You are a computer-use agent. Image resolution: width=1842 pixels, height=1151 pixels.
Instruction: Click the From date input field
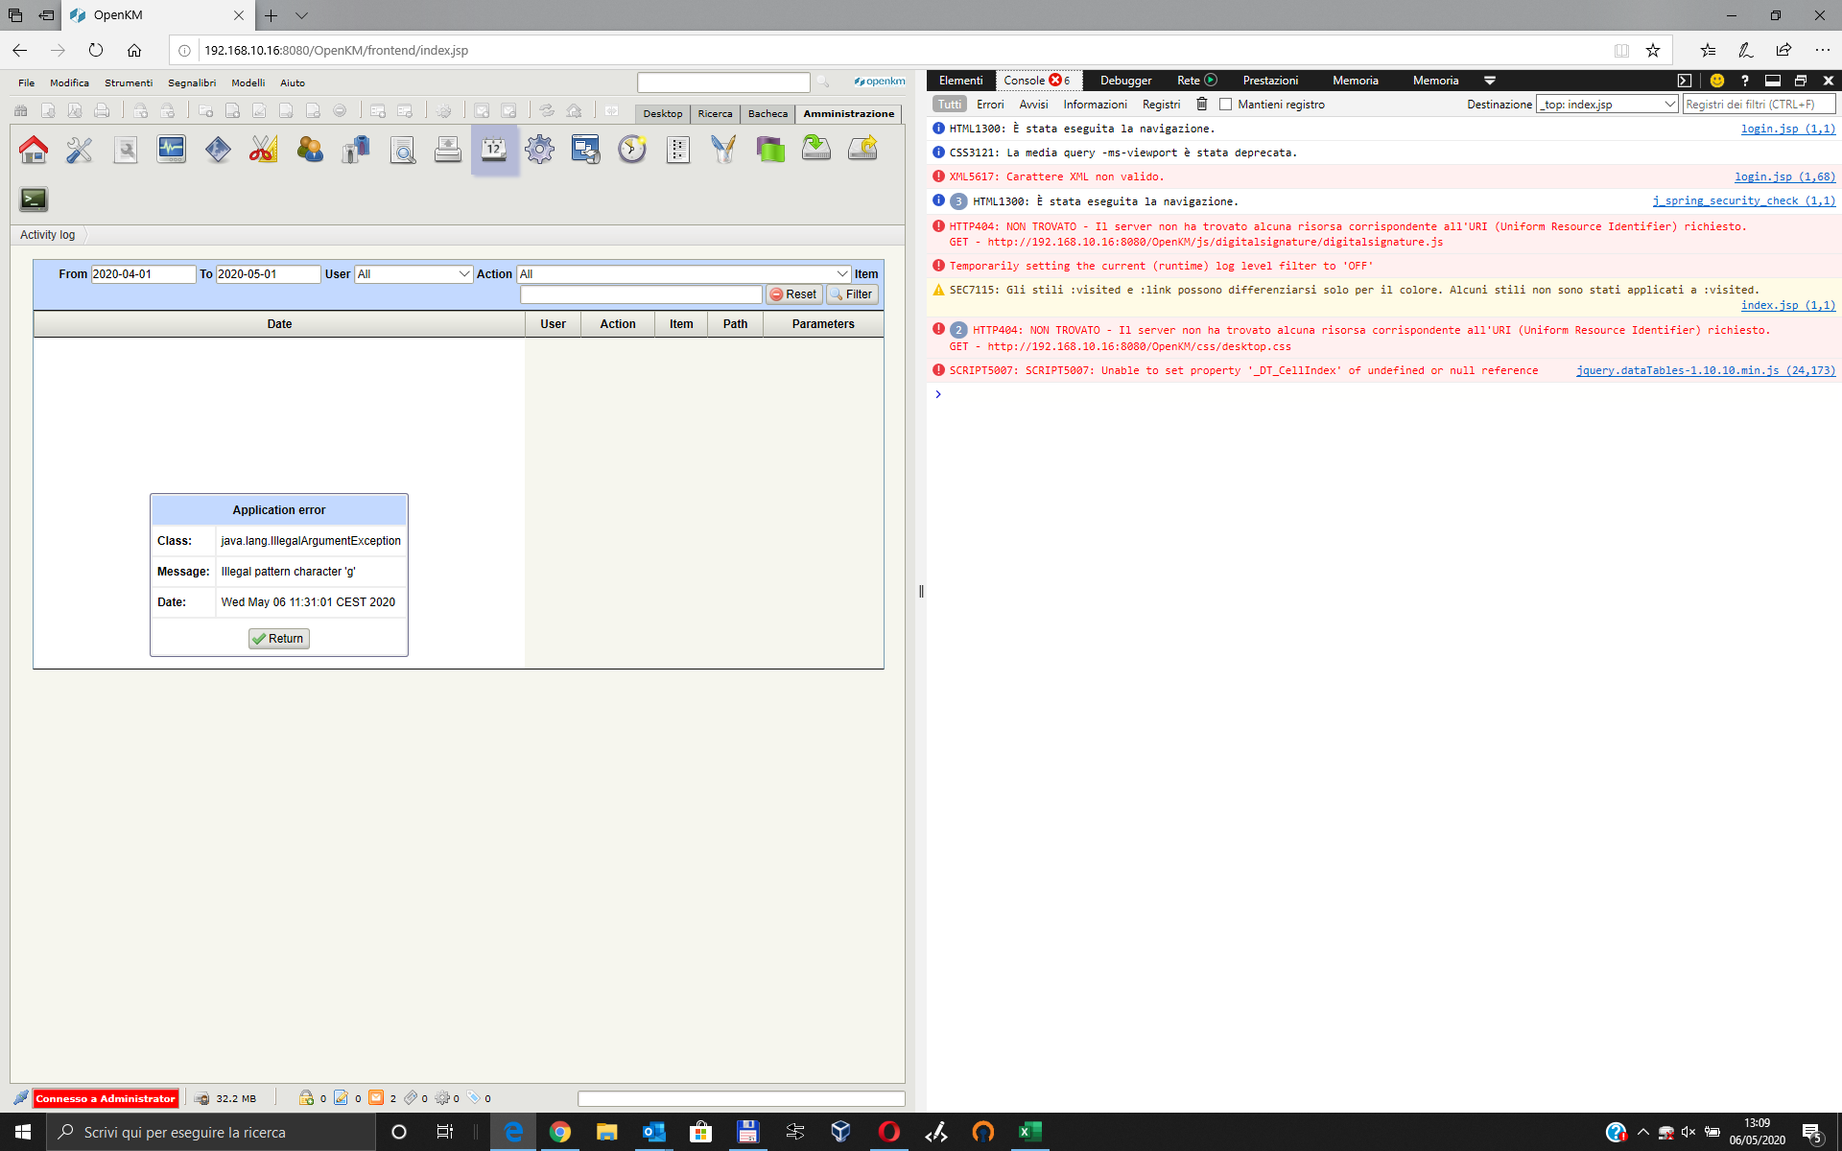coord(142,274)
